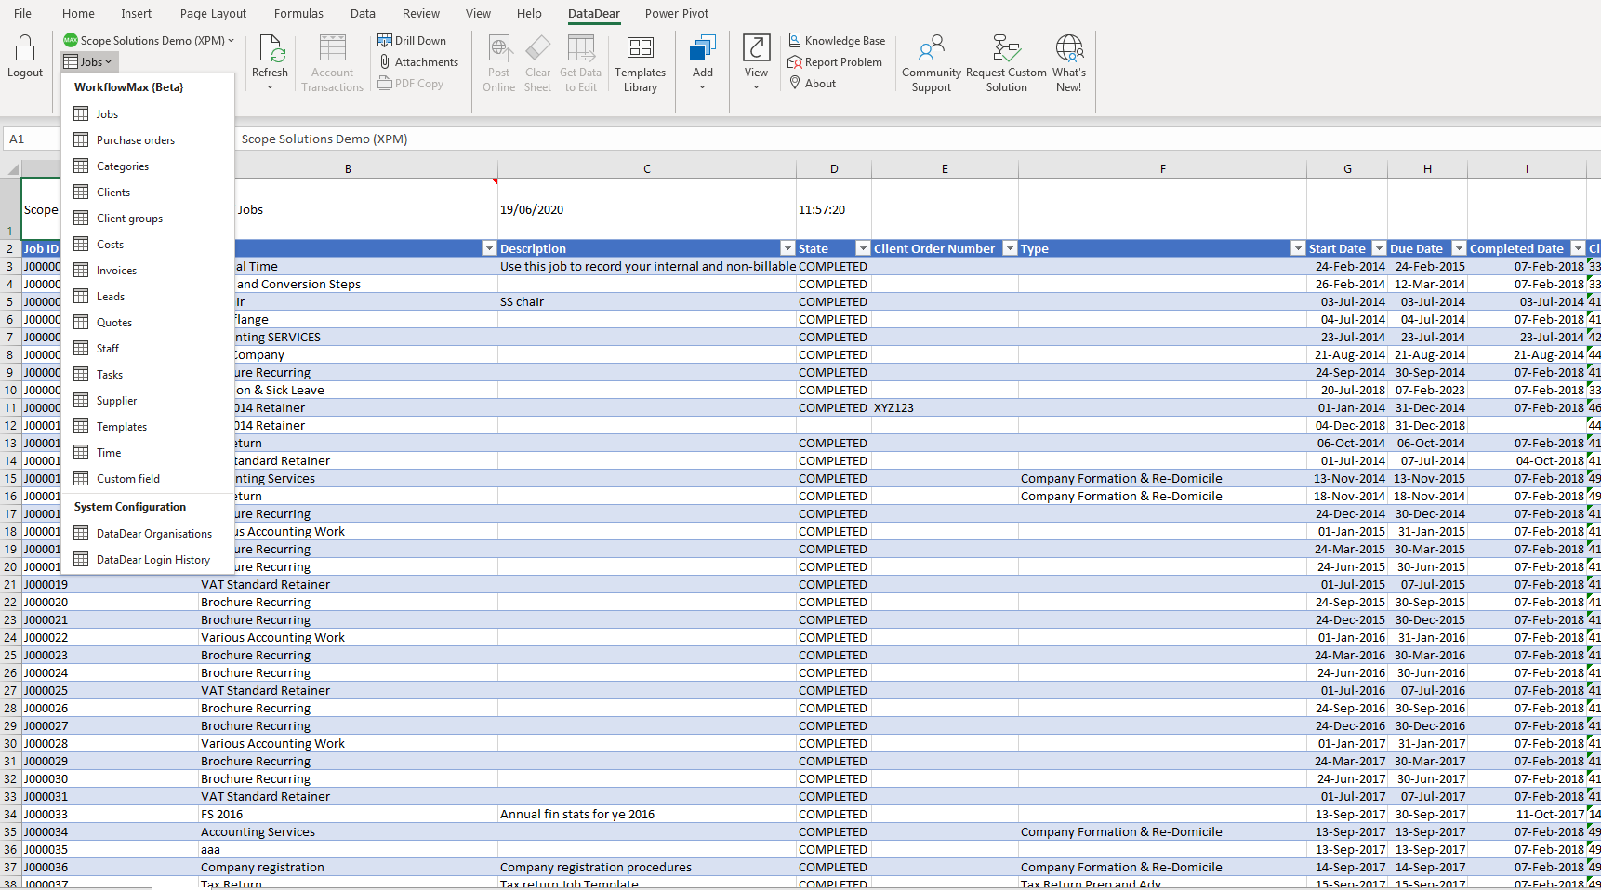Viewport: 1601px width, 890px height.
Task: Click PDF Copy
Action: pos(411,84)
